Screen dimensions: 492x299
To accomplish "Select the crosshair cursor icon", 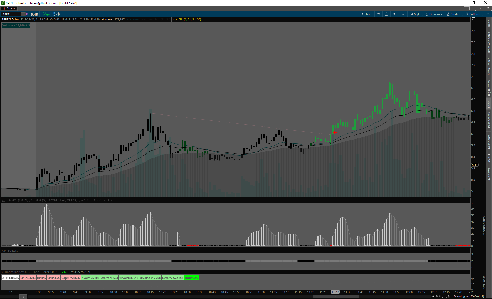I will pyautogui.click(x=437, y=296).
